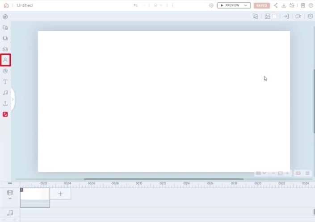This screenshot has height=222, width=315.
Task: Open the Chart tool in sidebar
Action: tap(5, 71)
